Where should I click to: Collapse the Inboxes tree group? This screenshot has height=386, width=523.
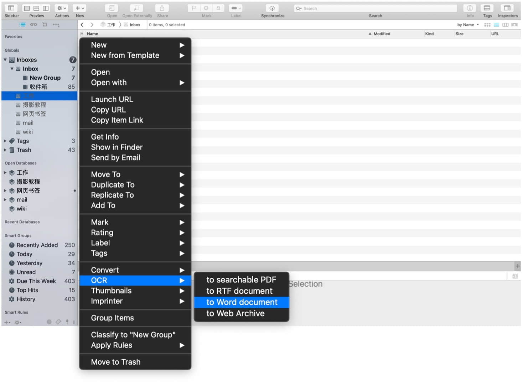5,60
